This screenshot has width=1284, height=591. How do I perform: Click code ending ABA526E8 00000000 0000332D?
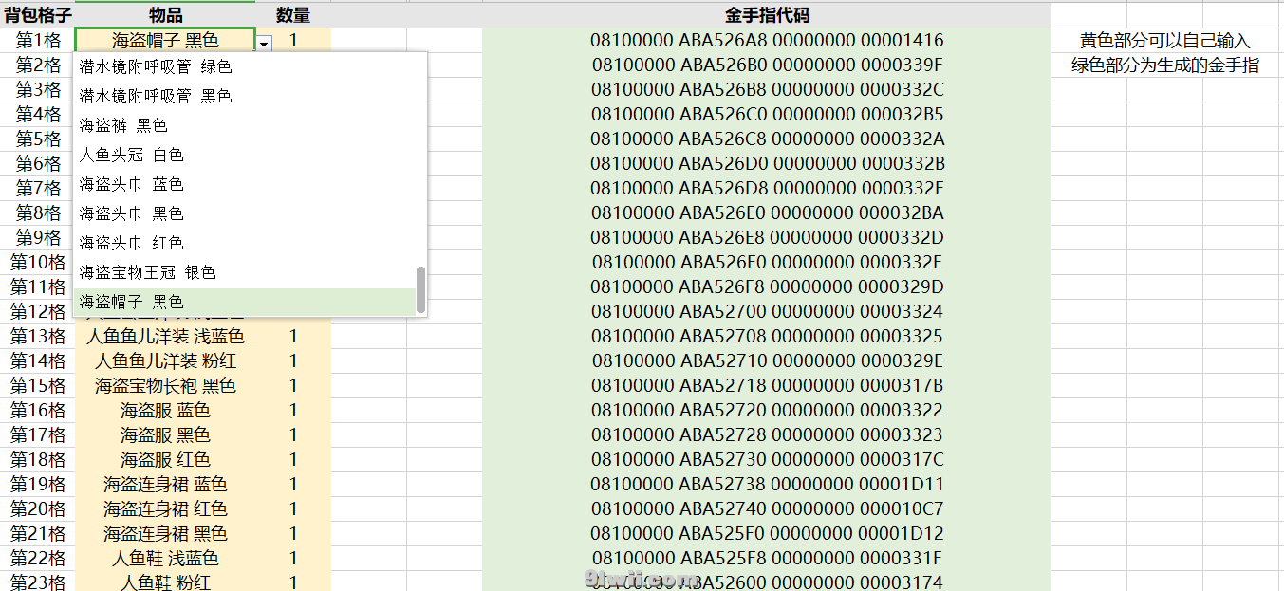pyautogui.click(x=767, y=237)
